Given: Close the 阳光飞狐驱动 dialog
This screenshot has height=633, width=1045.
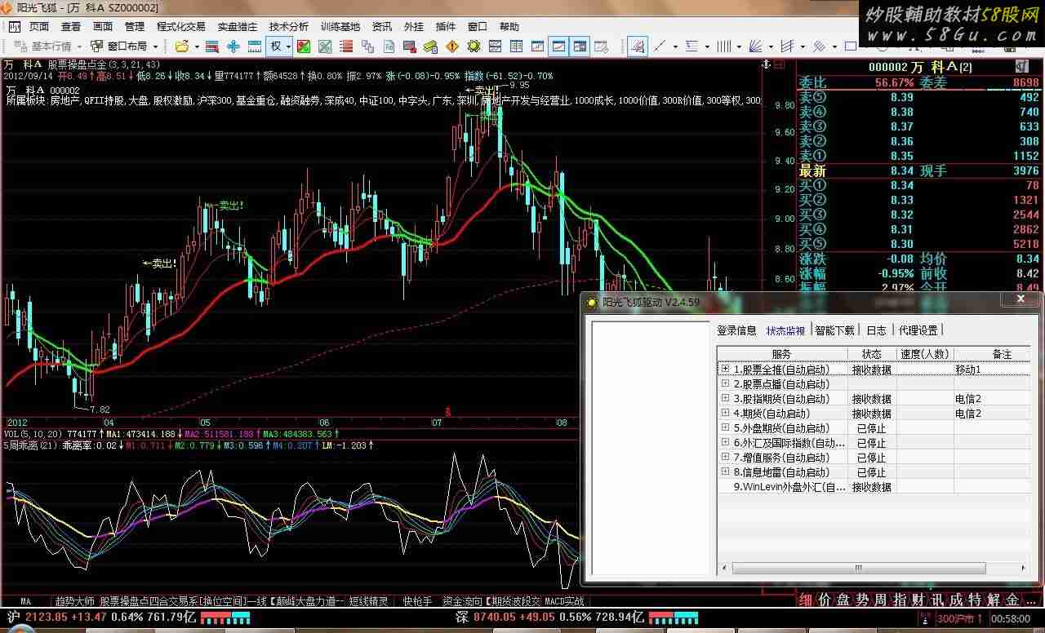Looking at the screenshot, I should (x=1021, y=300).
